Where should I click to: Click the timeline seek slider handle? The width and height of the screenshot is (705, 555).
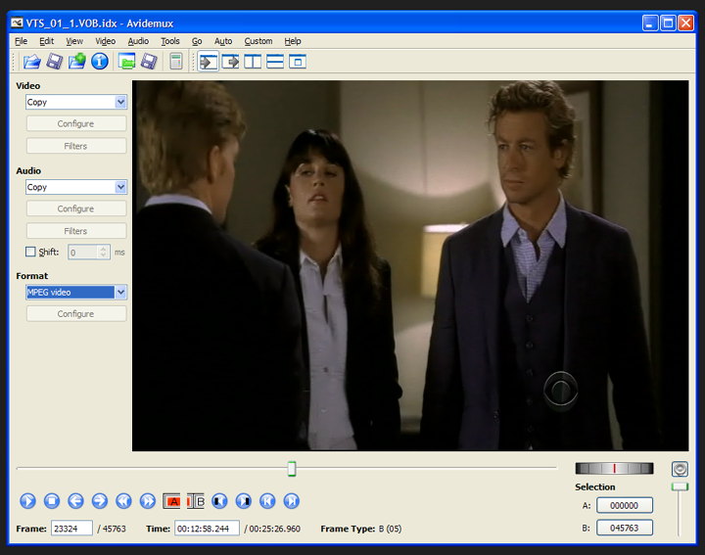click(x=292, y=470)
